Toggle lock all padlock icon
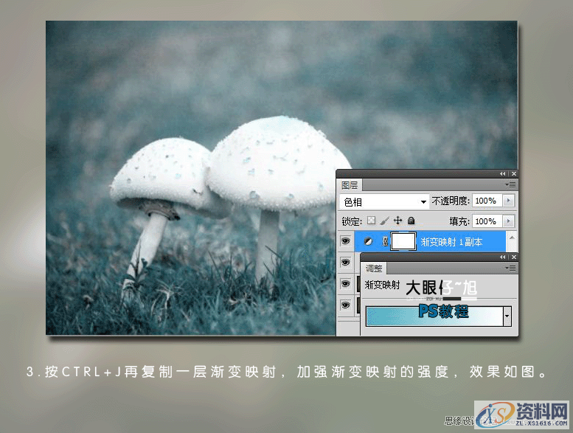Viewport: 573px width, 433px height. point(411,221)
